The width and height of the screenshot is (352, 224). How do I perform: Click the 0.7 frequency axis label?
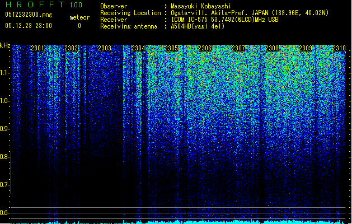pos(4,185)
